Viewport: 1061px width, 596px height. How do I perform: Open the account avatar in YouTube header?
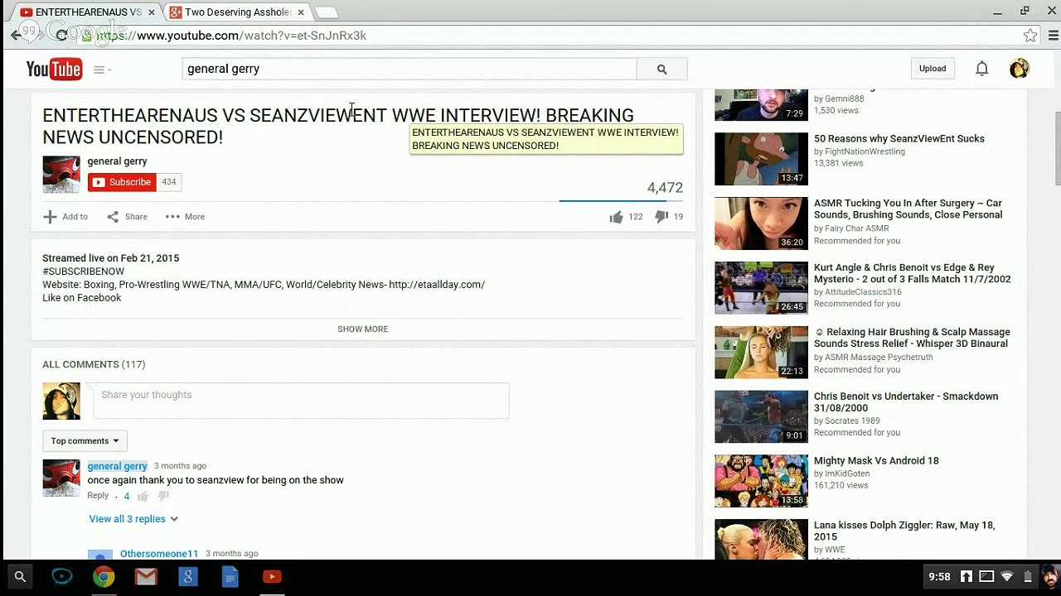[1019, 69]
